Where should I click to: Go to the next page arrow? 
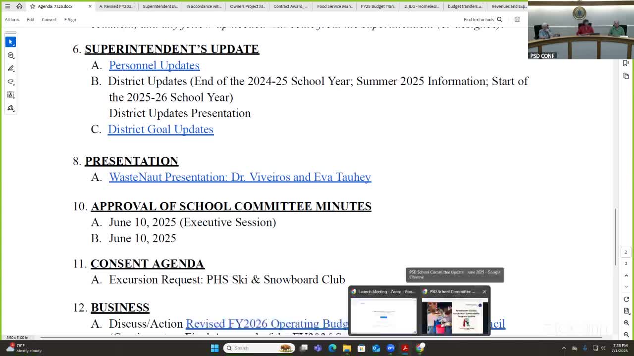[626, 287]
